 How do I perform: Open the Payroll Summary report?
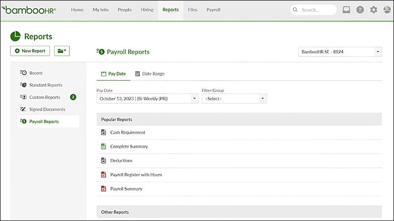point(126,189)
